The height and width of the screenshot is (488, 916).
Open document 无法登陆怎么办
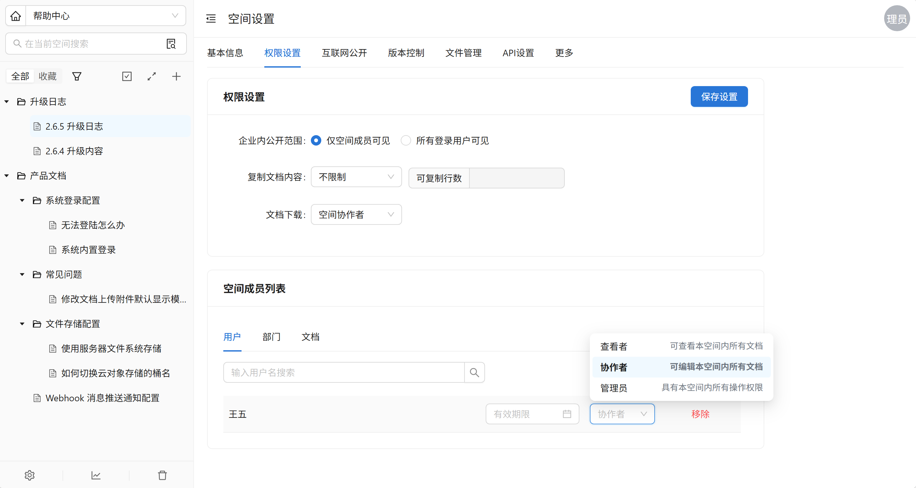[x=93, y=225]
